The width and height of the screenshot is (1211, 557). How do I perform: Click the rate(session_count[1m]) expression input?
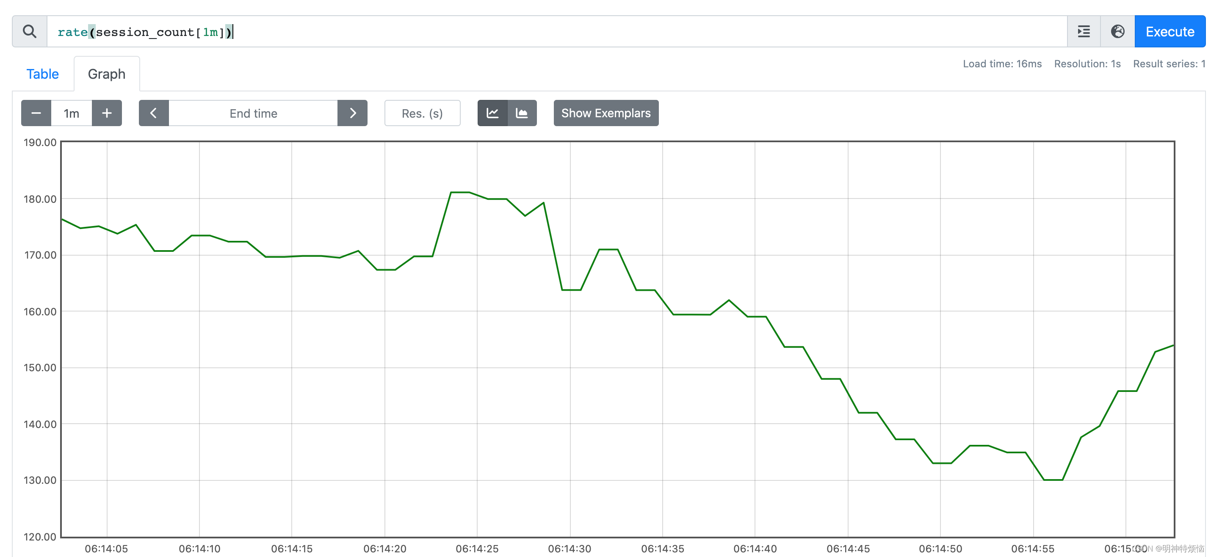coord(557,31)
